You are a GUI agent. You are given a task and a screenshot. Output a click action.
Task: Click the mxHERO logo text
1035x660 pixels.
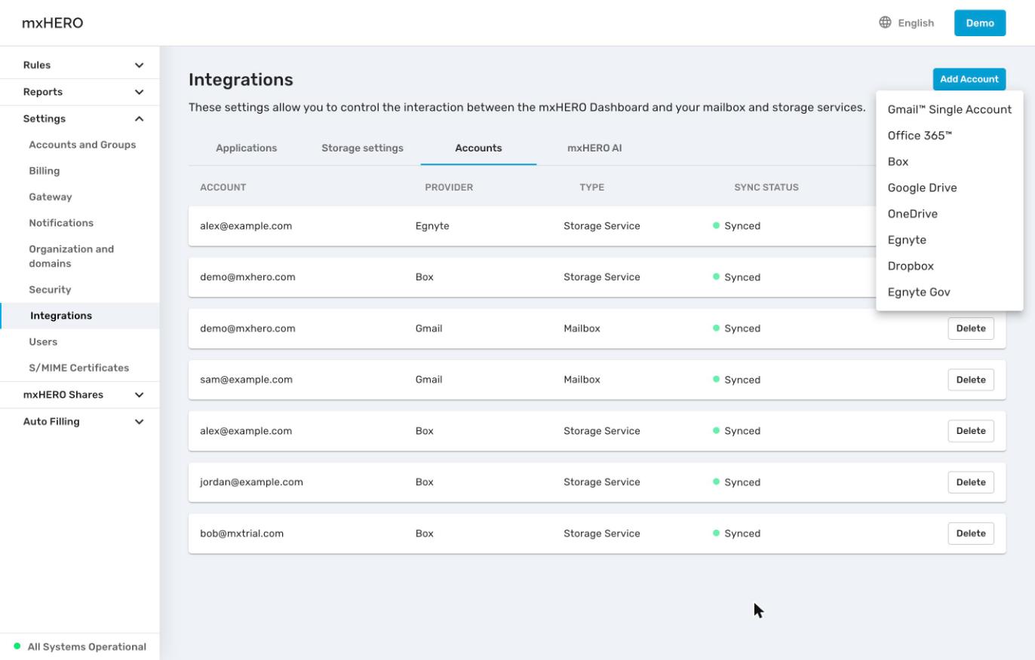(x=53, y=23)
